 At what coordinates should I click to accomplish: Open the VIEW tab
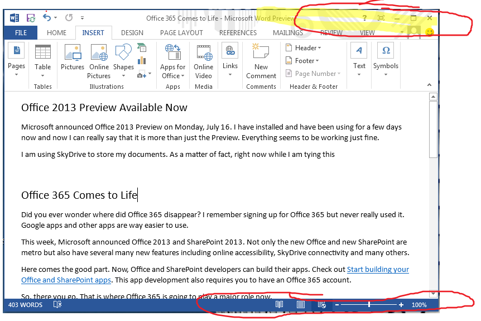(367, 33)
